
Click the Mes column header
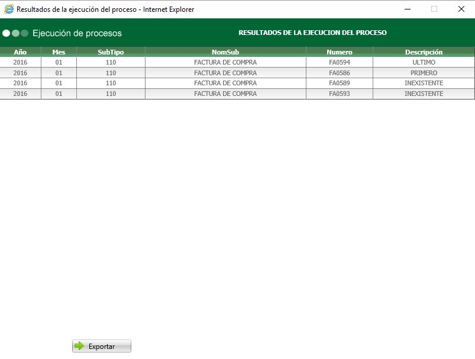click(58, 52)
